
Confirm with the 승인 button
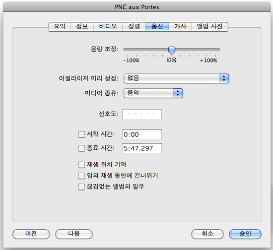click(245, 234)
